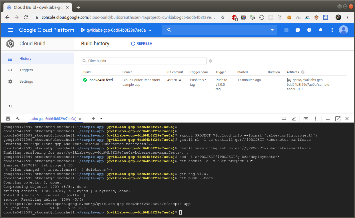Reload the page in the browser

[26, 17]
